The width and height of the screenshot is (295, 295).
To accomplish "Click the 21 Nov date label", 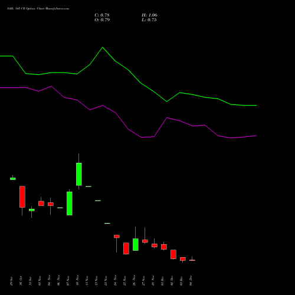I will (x=106, y=280).
